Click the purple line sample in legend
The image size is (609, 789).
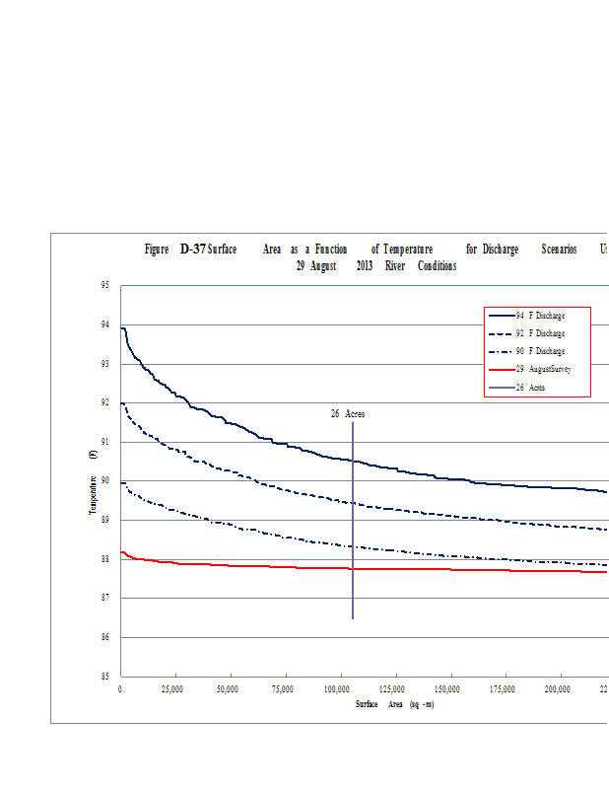coord(499,386)
